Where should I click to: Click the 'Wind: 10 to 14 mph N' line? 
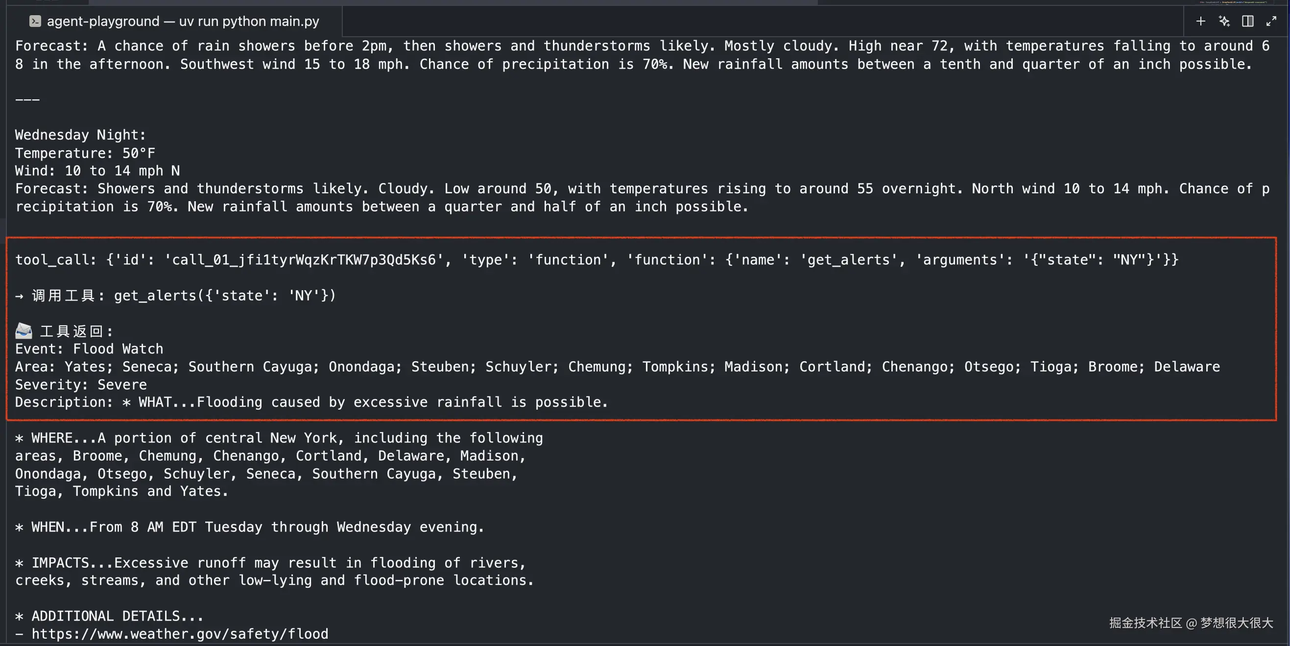pyautogui.click(x=97, y=171)
